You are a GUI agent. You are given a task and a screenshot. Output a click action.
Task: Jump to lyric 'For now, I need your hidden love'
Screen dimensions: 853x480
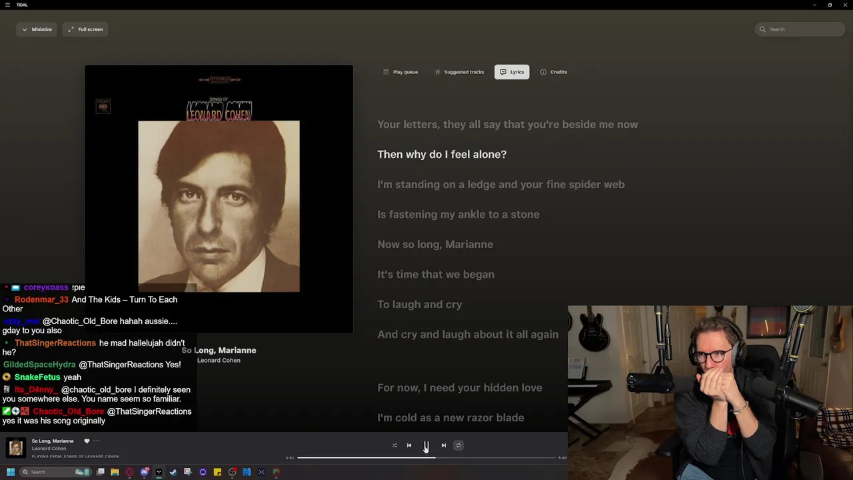pos(460,388)
